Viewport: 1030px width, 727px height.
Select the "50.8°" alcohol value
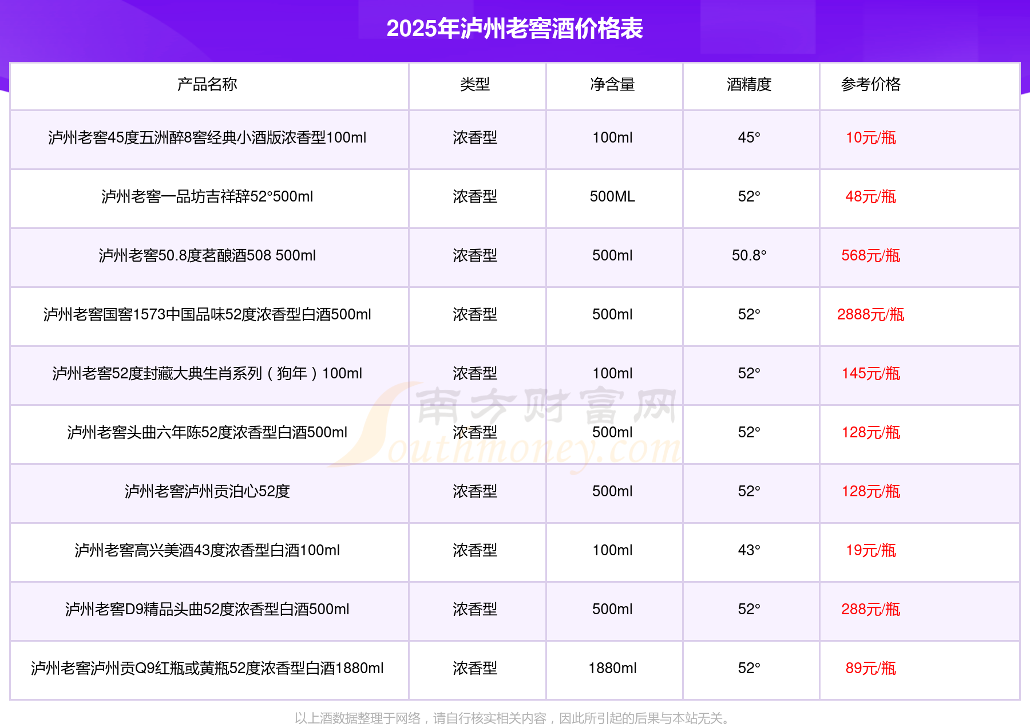pos(749,255)
